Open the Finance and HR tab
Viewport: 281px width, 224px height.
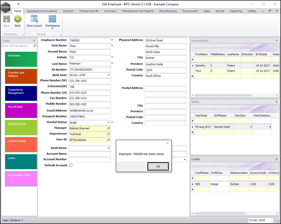click(x=89, y=11)
